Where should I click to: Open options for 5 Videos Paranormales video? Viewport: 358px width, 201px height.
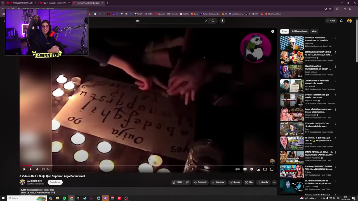click(335, 95)
